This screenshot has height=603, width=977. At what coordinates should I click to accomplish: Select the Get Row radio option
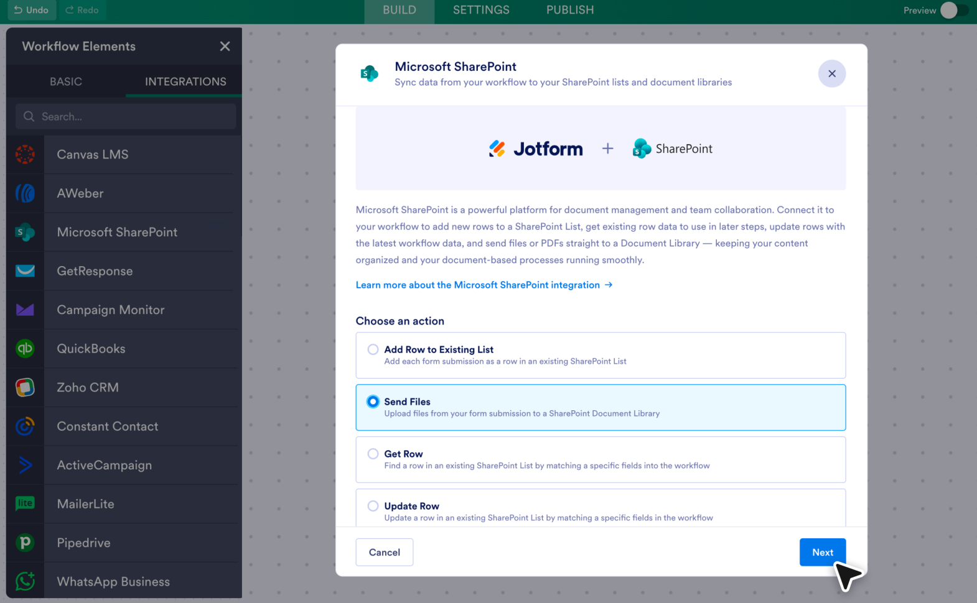(x=373, y=454)
